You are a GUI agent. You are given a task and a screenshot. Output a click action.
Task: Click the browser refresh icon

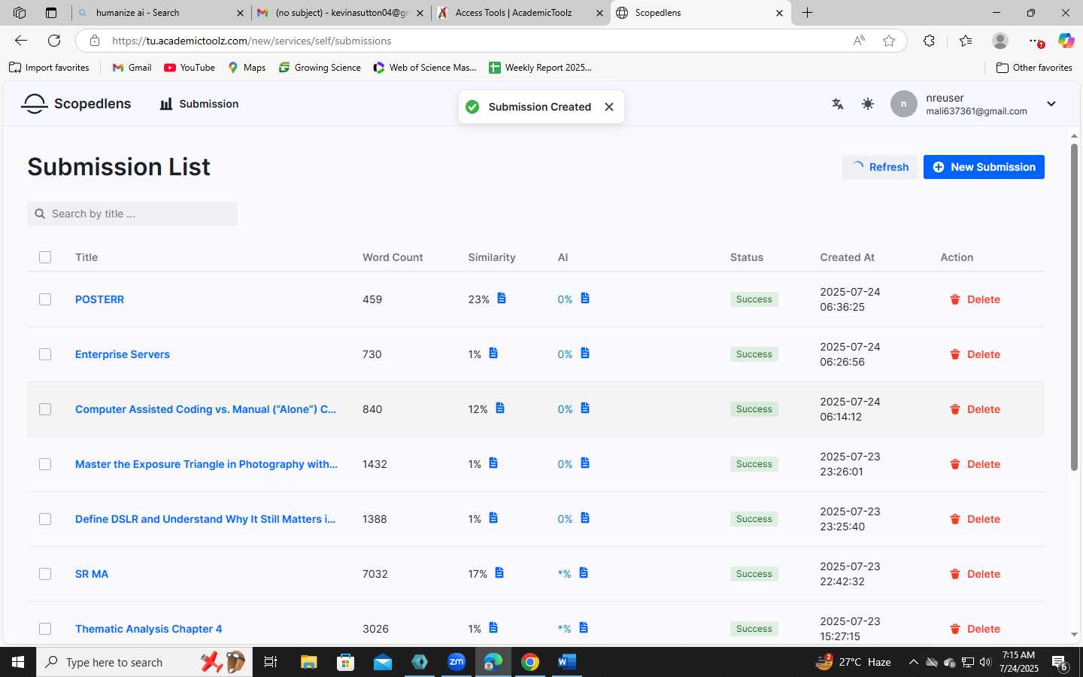tap(54, 41)
